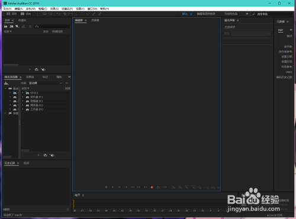Switch to Multitrack view in toolbar
This screenshot has width=296, height=219.
pyautogui.click(x=26, y=14)
